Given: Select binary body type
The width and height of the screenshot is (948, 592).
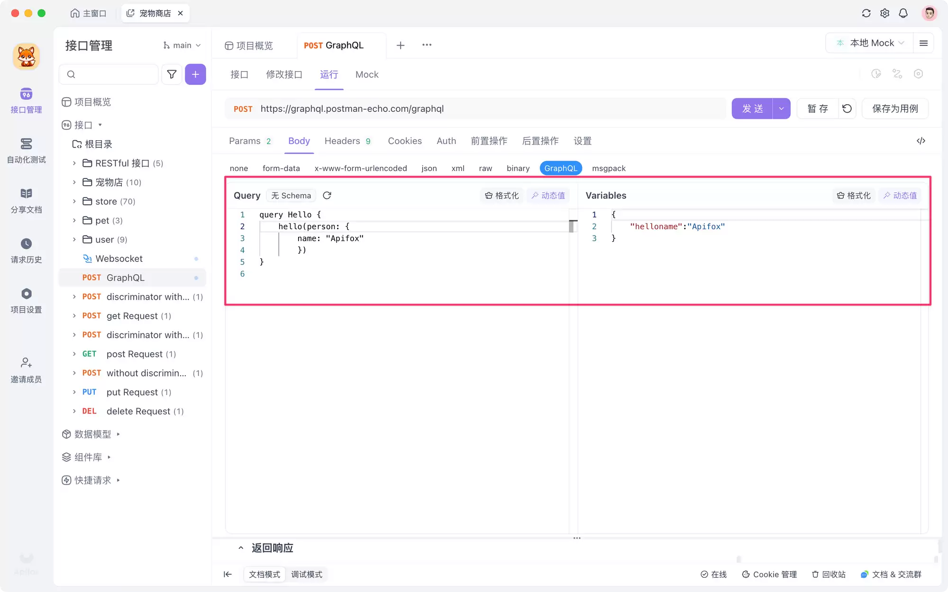Looking at the screenshot, I should [518, 168].
